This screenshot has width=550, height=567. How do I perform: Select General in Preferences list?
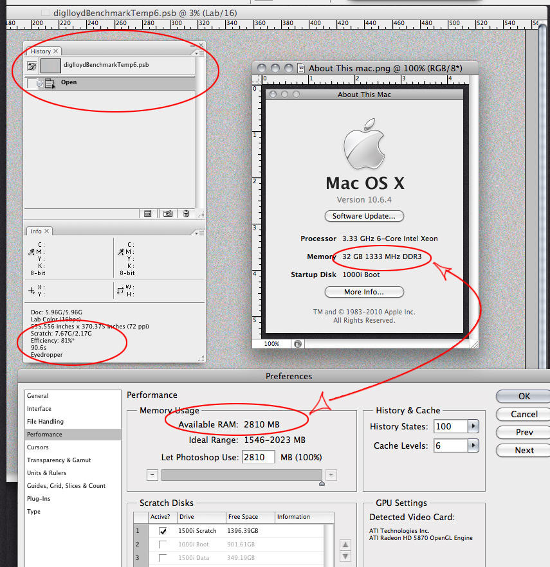tap(73, 396)
